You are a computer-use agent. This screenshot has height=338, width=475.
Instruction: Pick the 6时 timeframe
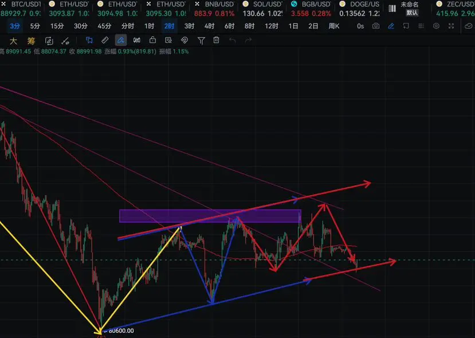click(x=229, y=26)
